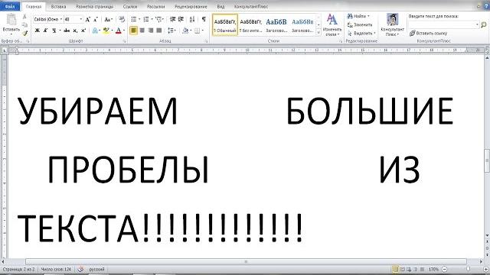
Task: Click the Grow Font icon
Action: [x=88, y=19]
